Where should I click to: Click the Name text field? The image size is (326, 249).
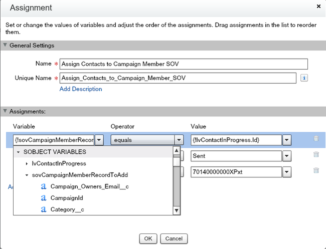[x=183, y=64]
